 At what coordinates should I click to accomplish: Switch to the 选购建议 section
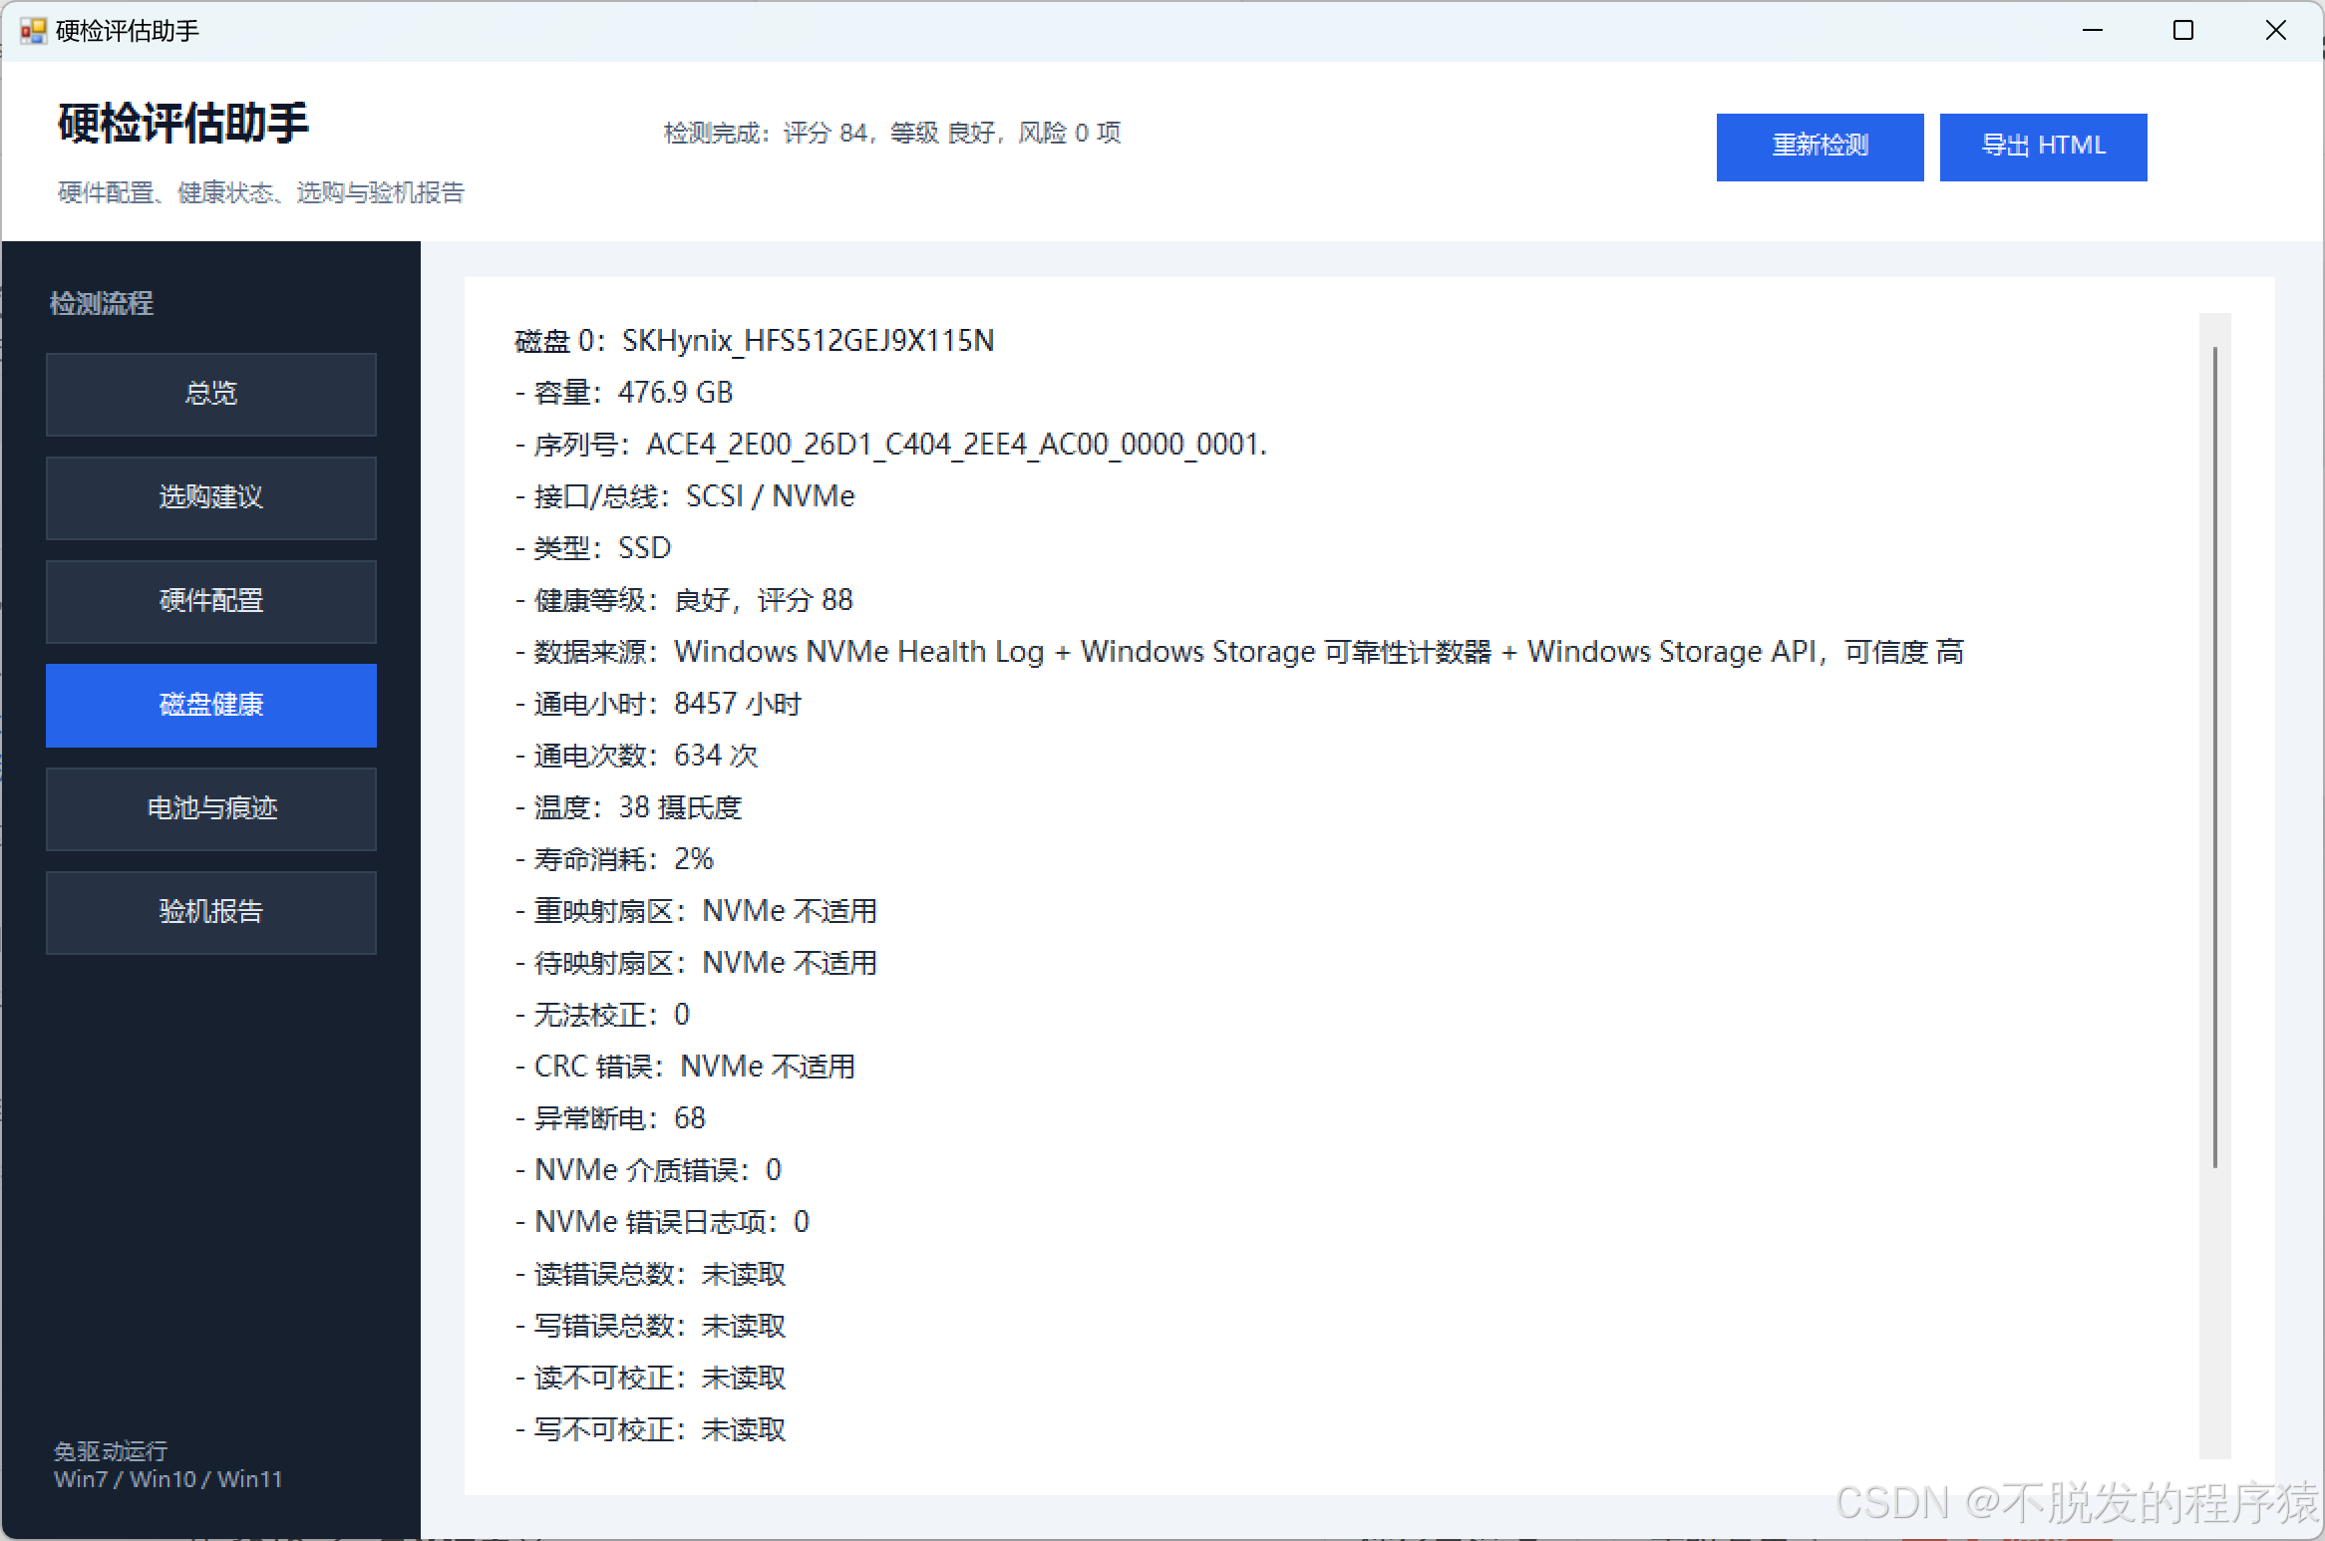coord(211,497)
